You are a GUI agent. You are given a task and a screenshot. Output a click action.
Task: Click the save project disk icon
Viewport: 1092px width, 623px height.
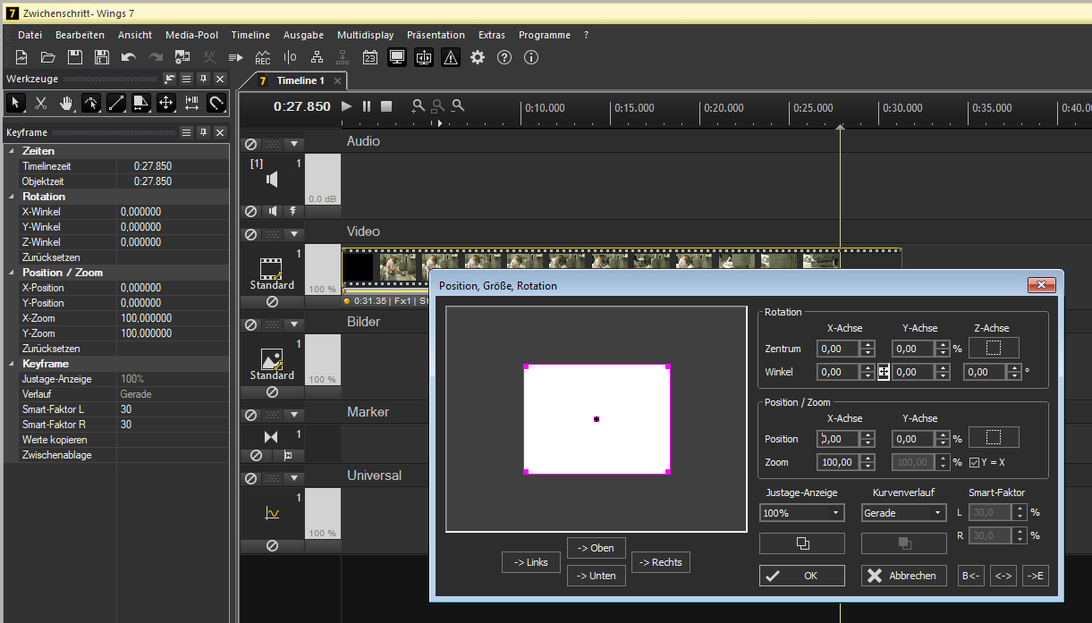tap(75, 57)
